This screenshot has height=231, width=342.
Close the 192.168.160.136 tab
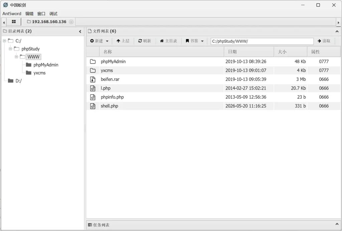(x=71, y=22)
